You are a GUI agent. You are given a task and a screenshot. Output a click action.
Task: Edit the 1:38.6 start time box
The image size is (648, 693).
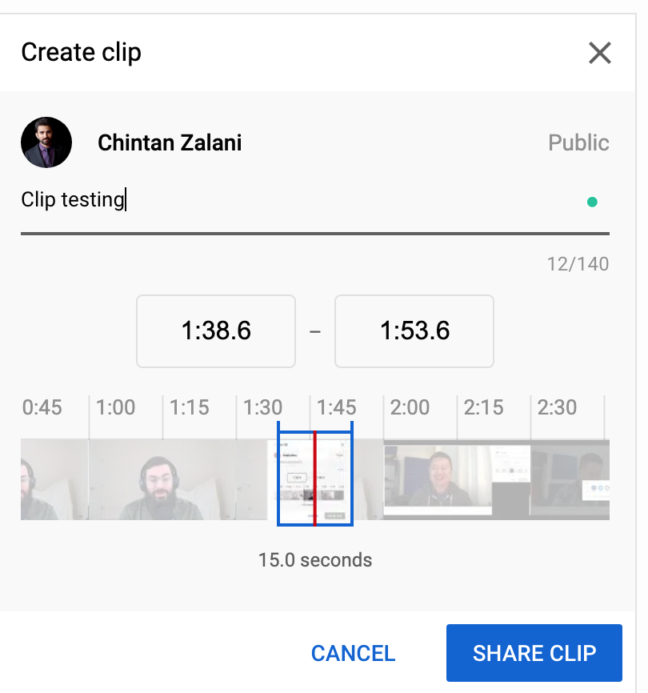pyautogui.click(x=216, y=331)
